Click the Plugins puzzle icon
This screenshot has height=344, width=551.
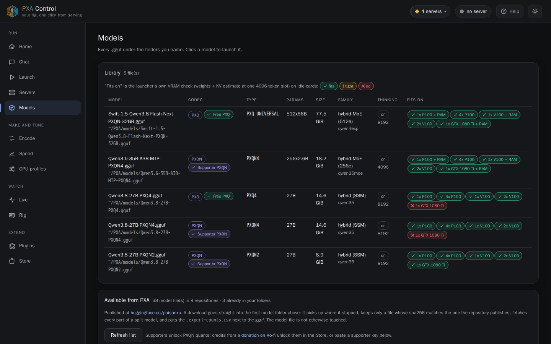coord(12,246)
